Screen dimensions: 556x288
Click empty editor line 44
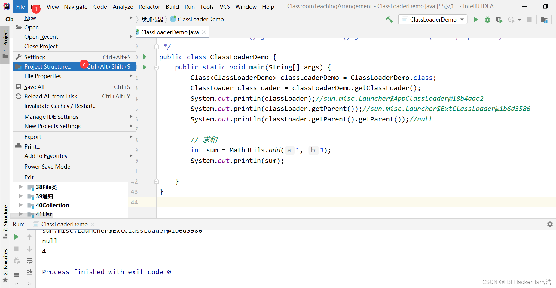[x=356, y=202]
